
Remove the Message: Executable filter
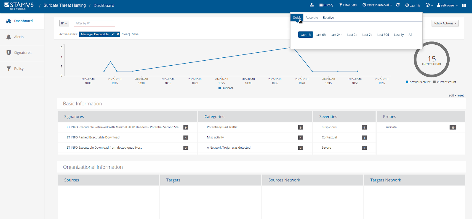pyautogui.click(x=118, y=34)
